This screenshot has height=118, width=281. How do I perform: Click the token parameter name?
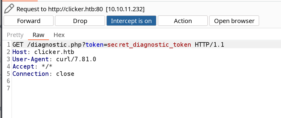pyautogui.click(x=95, y=45)
